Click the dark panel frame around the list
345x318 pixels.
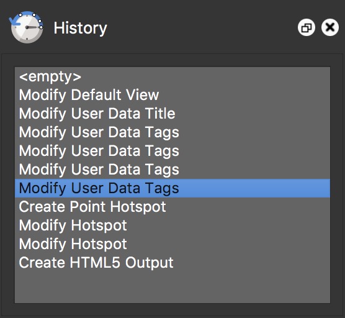pyautogui.click(x=8, y=176)
